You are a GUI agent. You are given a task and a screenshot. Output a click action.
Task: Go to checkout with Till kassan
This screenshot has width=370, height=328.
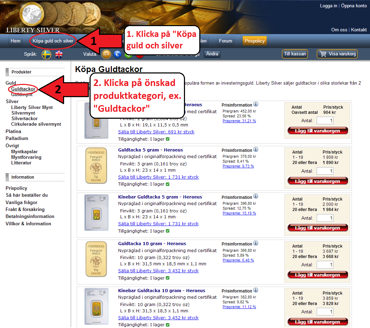(x=295, y=54)
